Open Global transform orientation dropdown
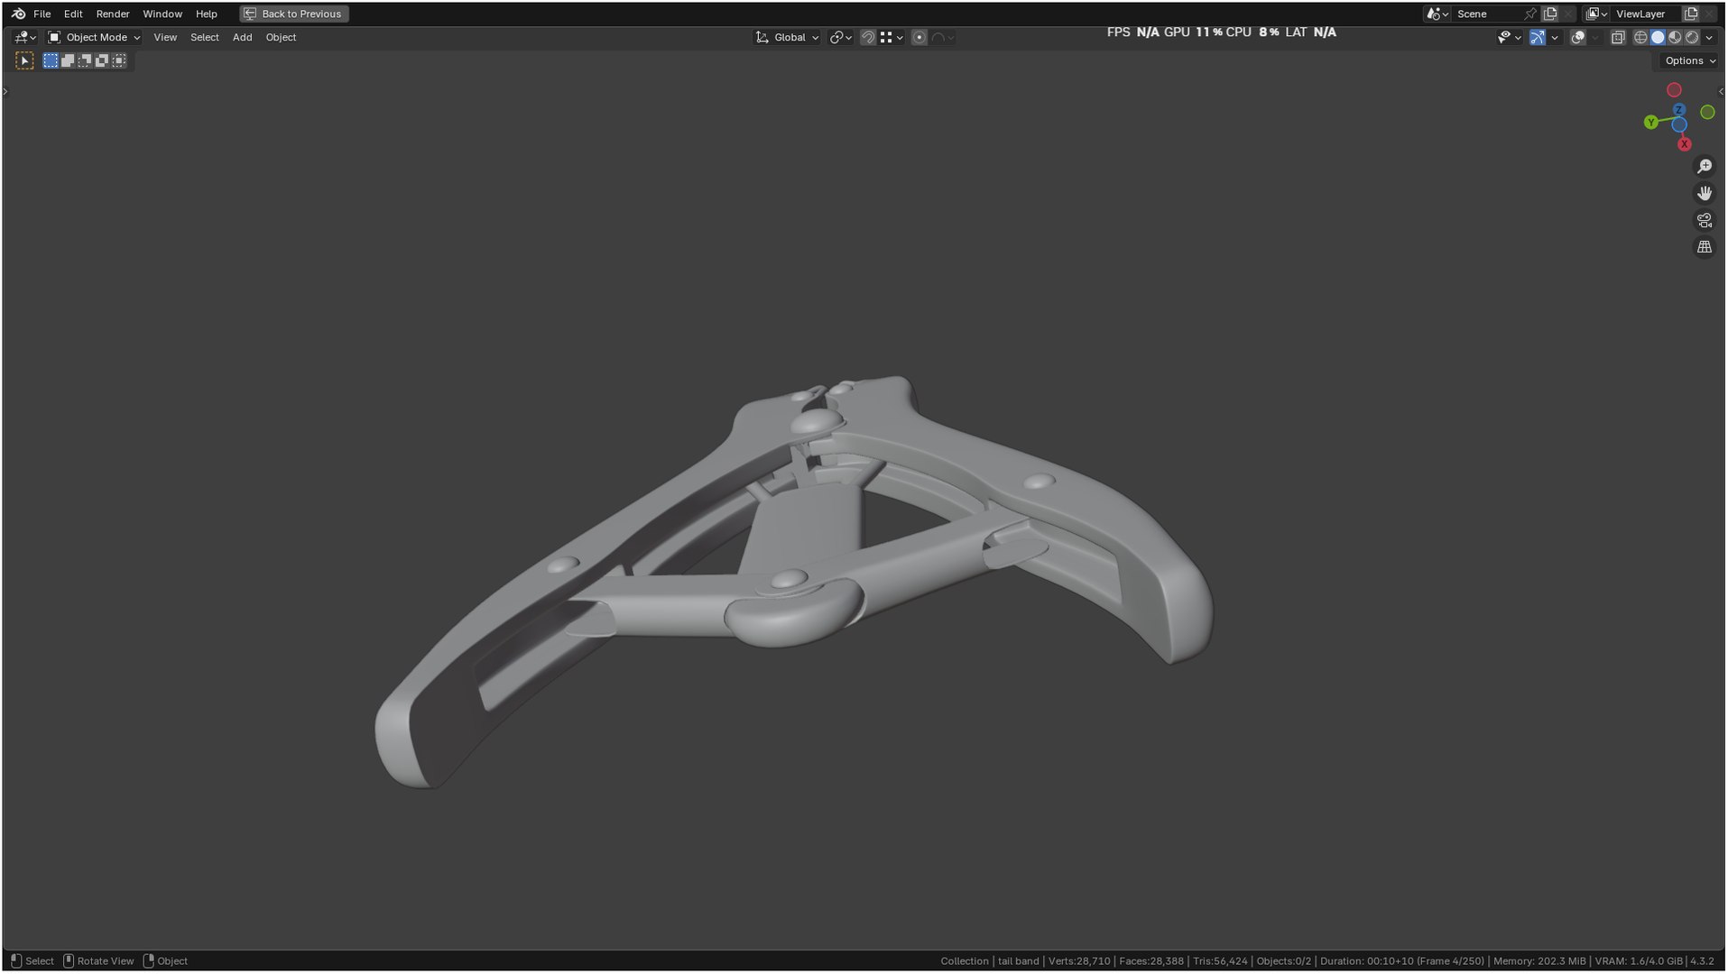This screenshot has height=974, width=1728. [x=787, y=37]
